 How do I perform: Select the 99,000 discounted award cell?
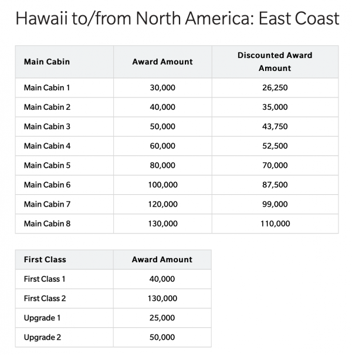(275, 204)
